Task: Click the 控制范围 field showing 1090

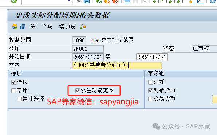Action: 79,40
